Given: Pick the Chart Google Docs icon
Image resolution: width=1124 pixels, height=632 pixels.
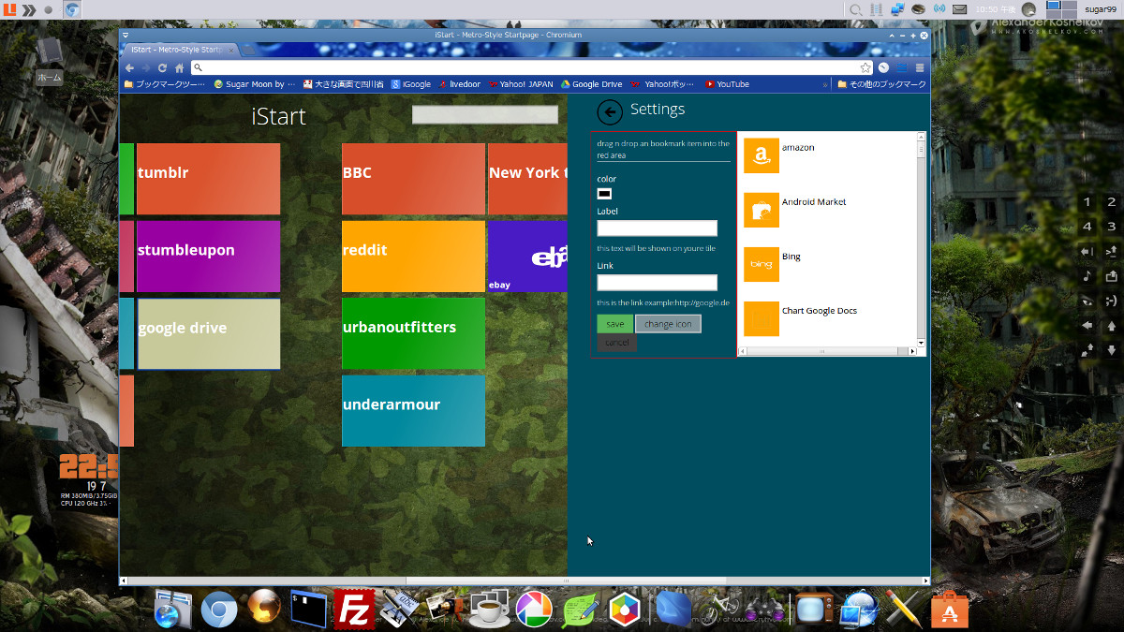Looking at the screenshot, I should 762,318.
